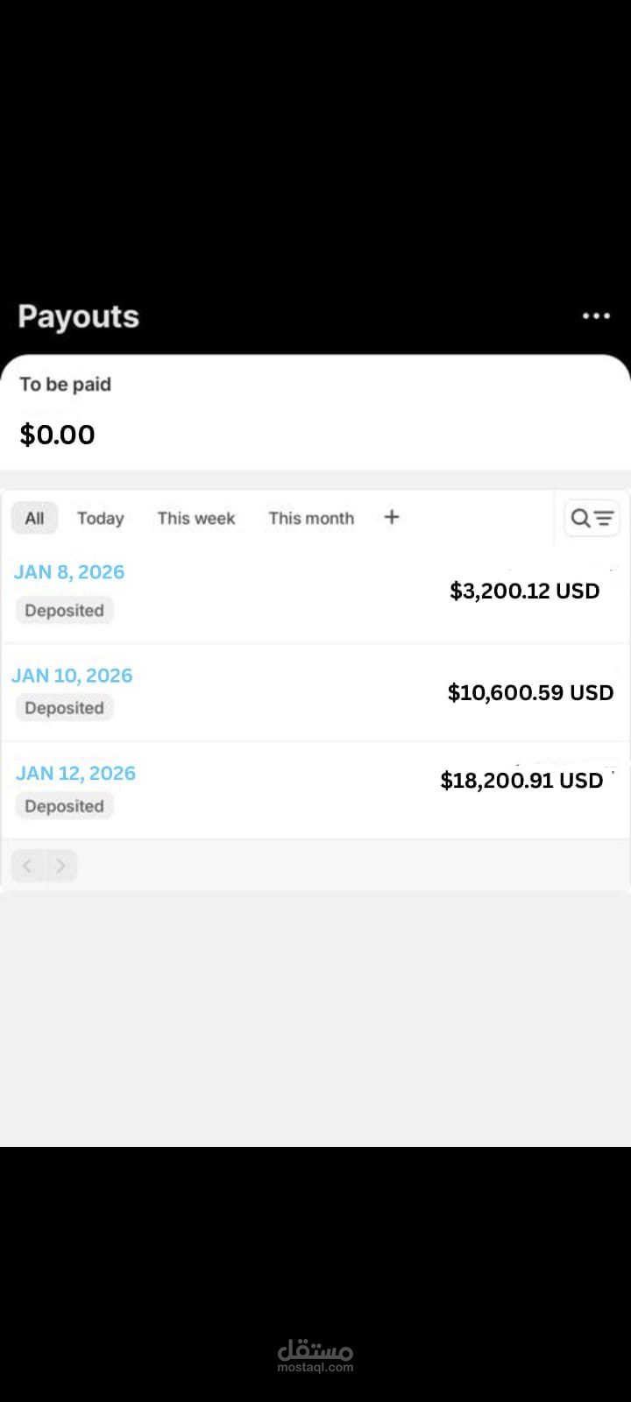Viewport: 631px width, 1402px height.
Task: Add a new filter view with plus icon
Action: point(392,517)
